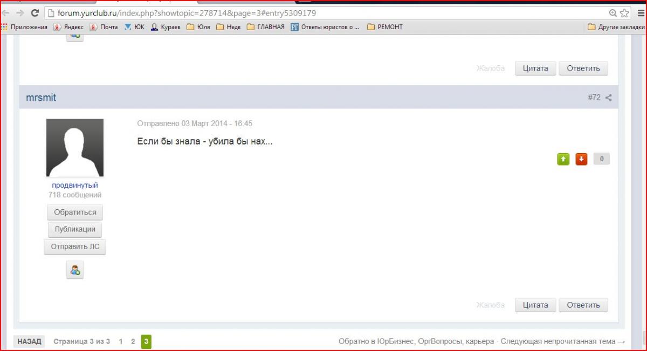Image resolution: width=647 pixels, height=351 pixels.
Task: Open the Приложения apps shortcut
Action: click(24, 27)
